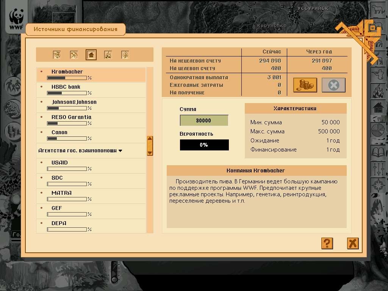388x291 pixels.
Task: Select the pickaxe and shovel category icon
Action: [74, 55]
